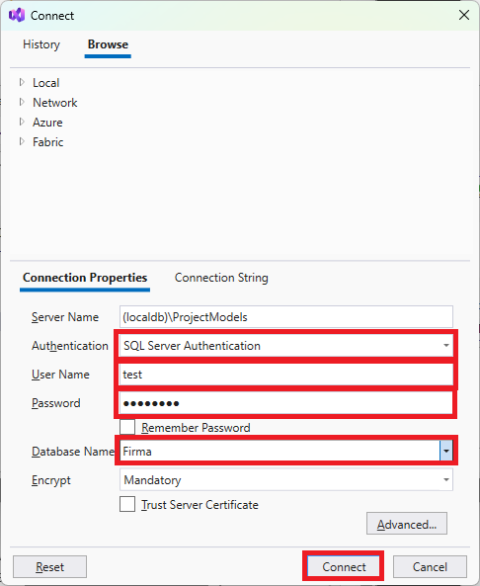The height and width of the screenshot is (586, 480).
Task: Open Advanced connection settings
Action: 407,525
